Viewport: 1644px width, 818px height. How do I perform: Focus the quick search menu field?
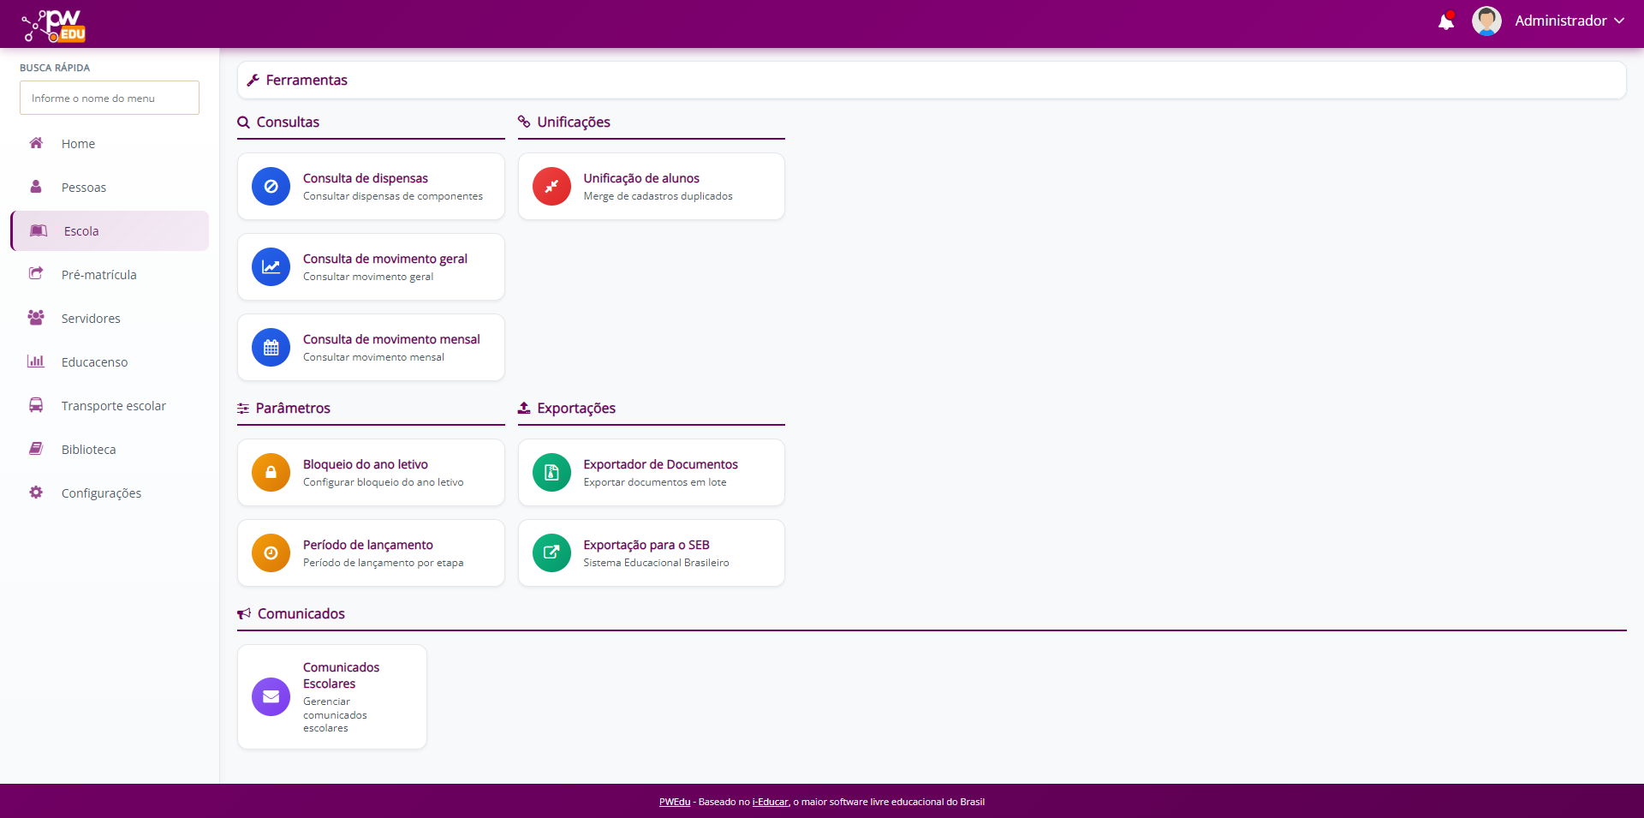tap(110, 98)
